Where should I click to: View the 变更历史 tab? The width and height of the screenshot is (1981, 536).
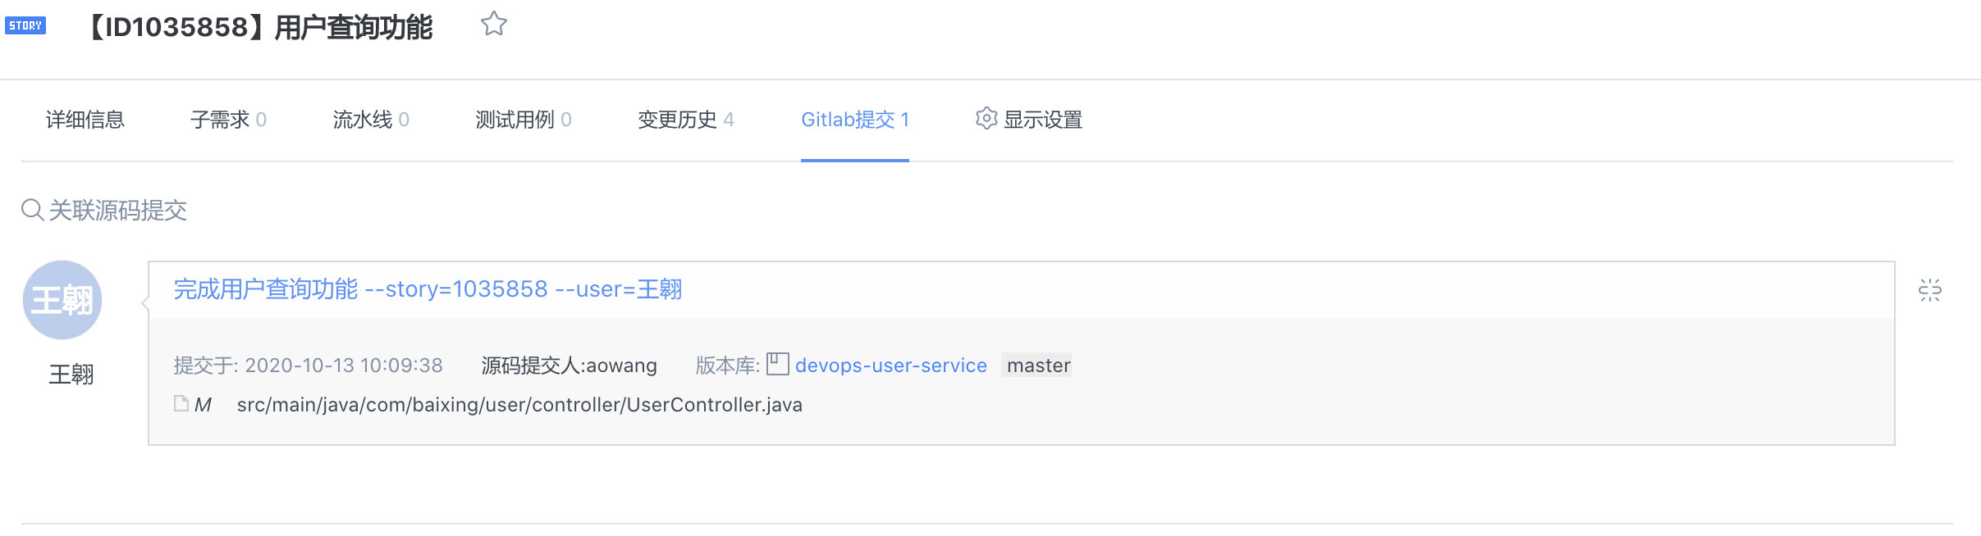tap(686, 120)
